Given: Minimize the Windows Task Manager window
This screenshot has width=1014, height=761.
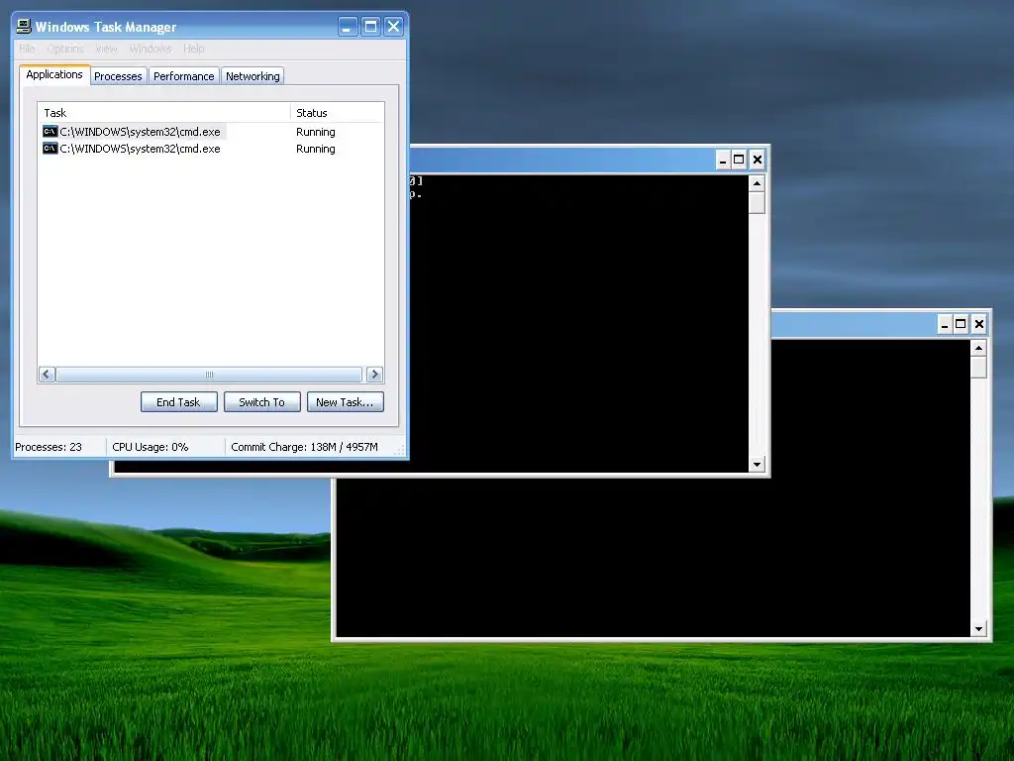Looking at the screenshot, I should click(x=348, y=26).
